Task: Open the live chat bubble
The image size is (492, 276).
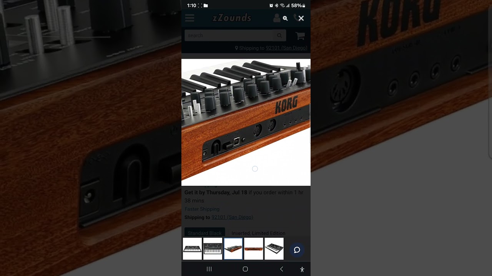Action: (x=297, y=250)
